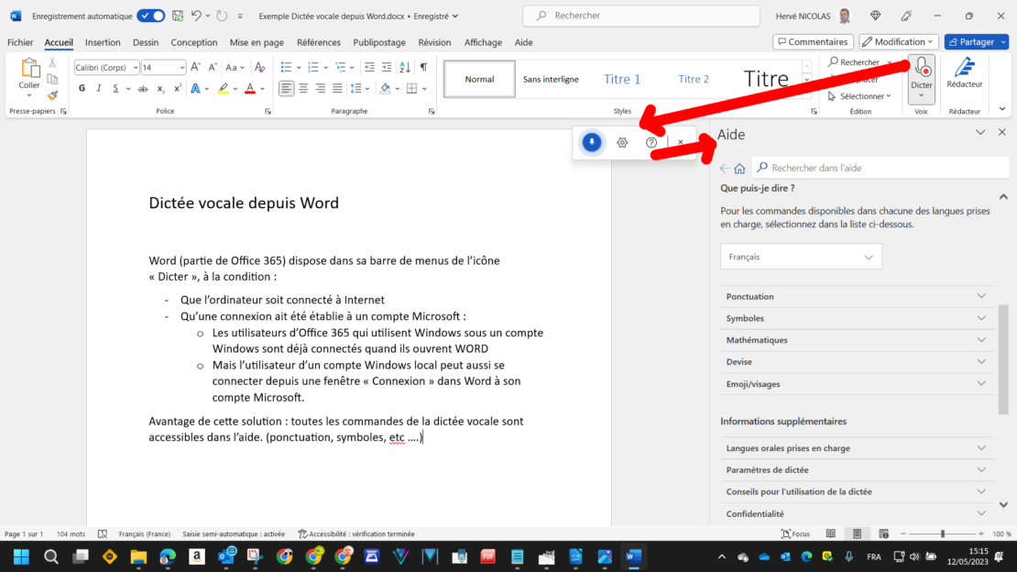This screenshot has height=572, width=1017.
Task: Open dictation settings gear icon
Action: (622, 142)
